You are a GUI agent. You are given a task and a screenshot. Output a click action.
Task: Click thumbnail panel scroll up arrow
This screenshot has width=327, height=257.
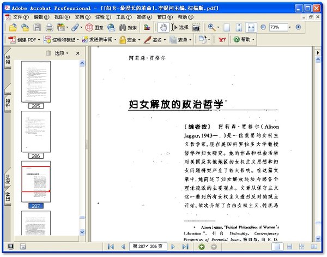[82, 63]
